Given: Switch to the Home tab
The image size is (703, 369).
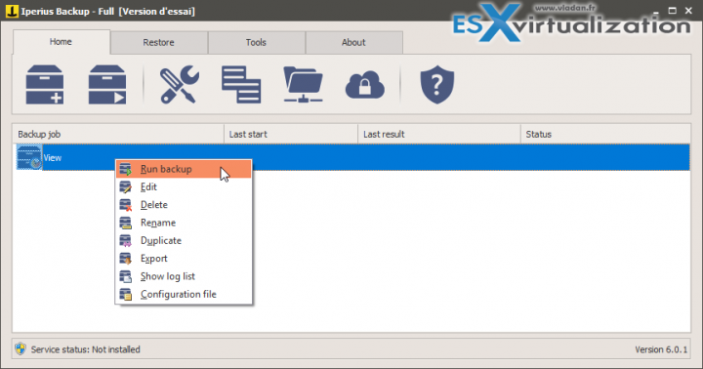Looking at the screenshot, I should click(62, 42).
